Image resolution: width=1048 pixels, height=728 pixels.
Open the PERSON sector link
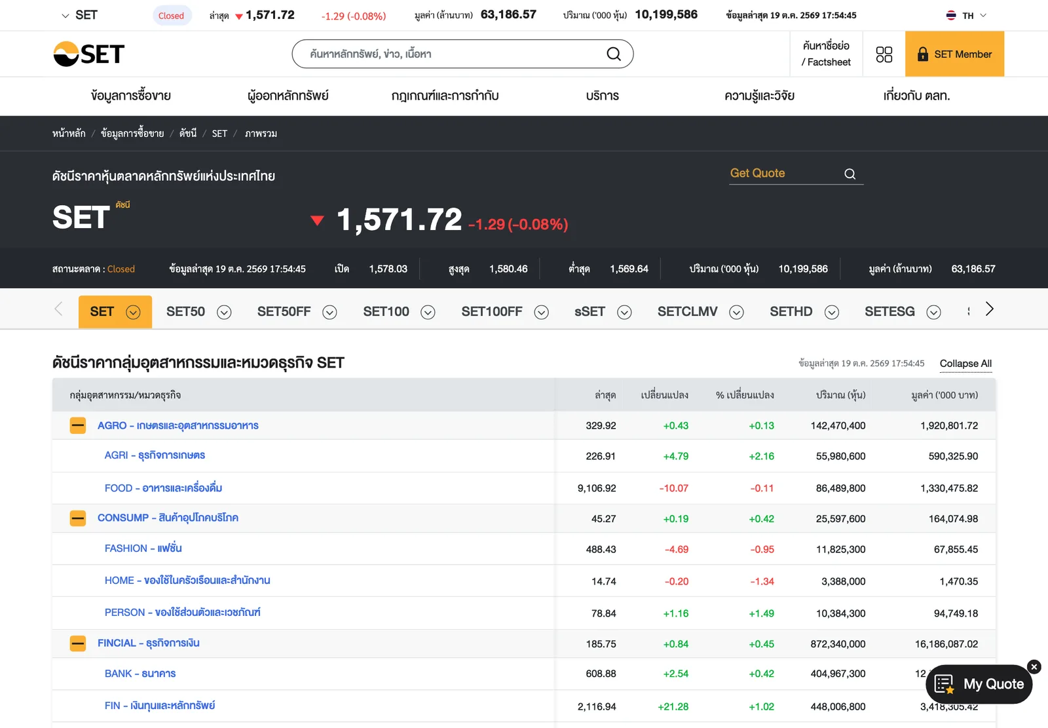182,613
